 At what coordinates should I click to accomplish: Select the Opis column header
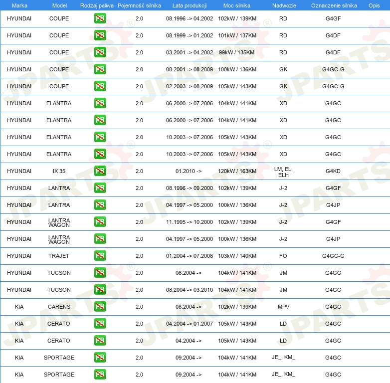click(374, 5)
